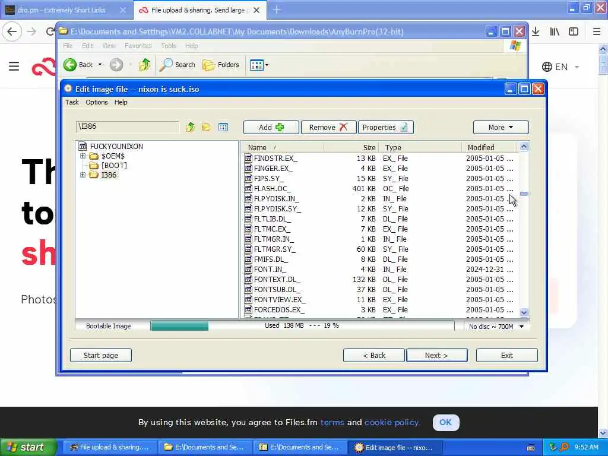This screenshot has height=456, width=608.
Task: Click the Next > button
Action: (x=436, y=355)
